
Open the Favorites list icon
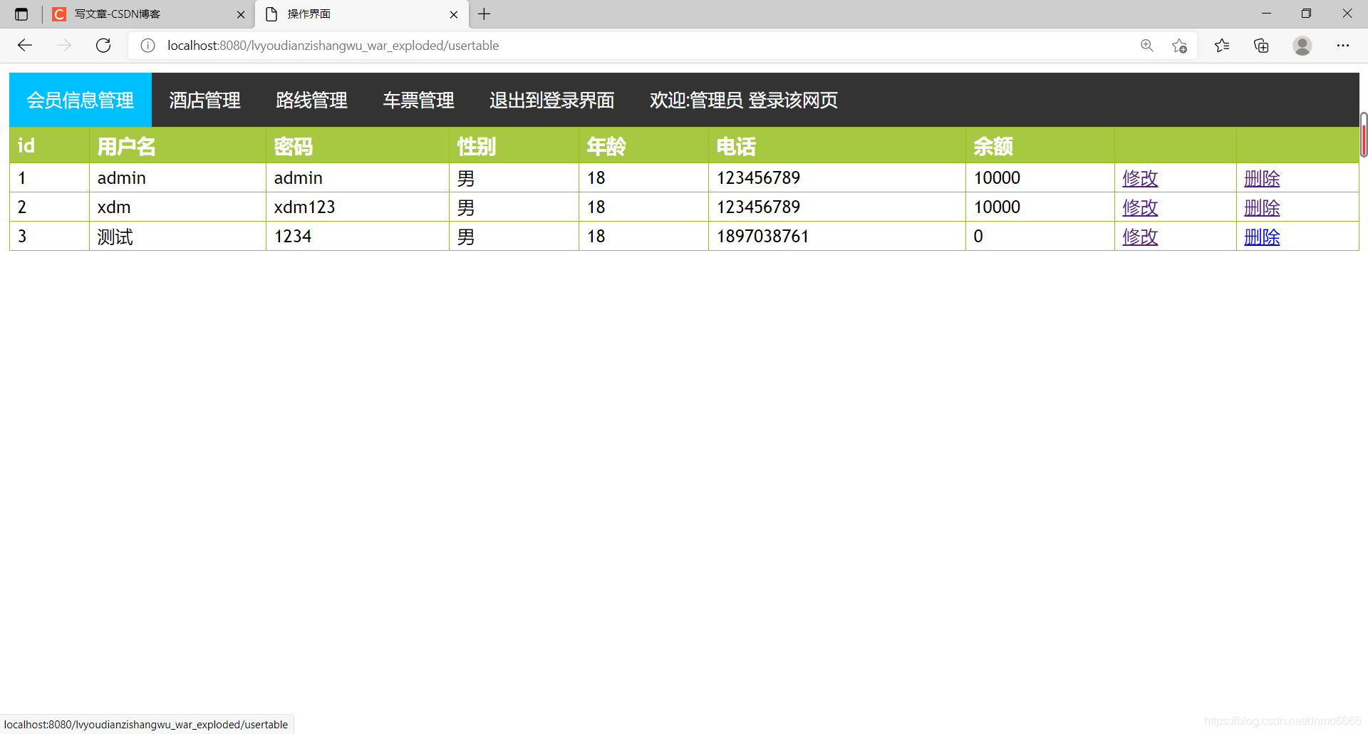[1222, 46]
